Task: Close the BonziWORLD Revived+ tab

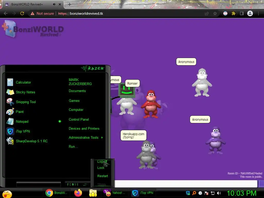Action: [60, 4]
